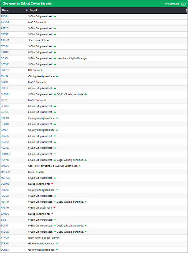
Task: Select the DOAS ticker link
Action: tap(4, 58)
